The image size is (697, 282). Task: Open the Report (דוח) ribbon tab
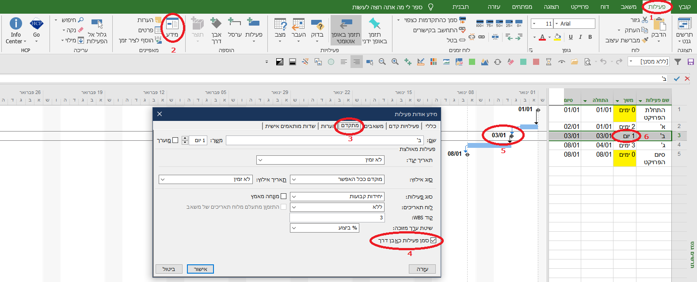coord(604,7)
